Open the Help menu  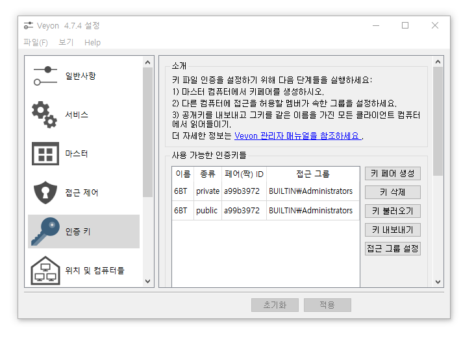click(x=92, y=43)
